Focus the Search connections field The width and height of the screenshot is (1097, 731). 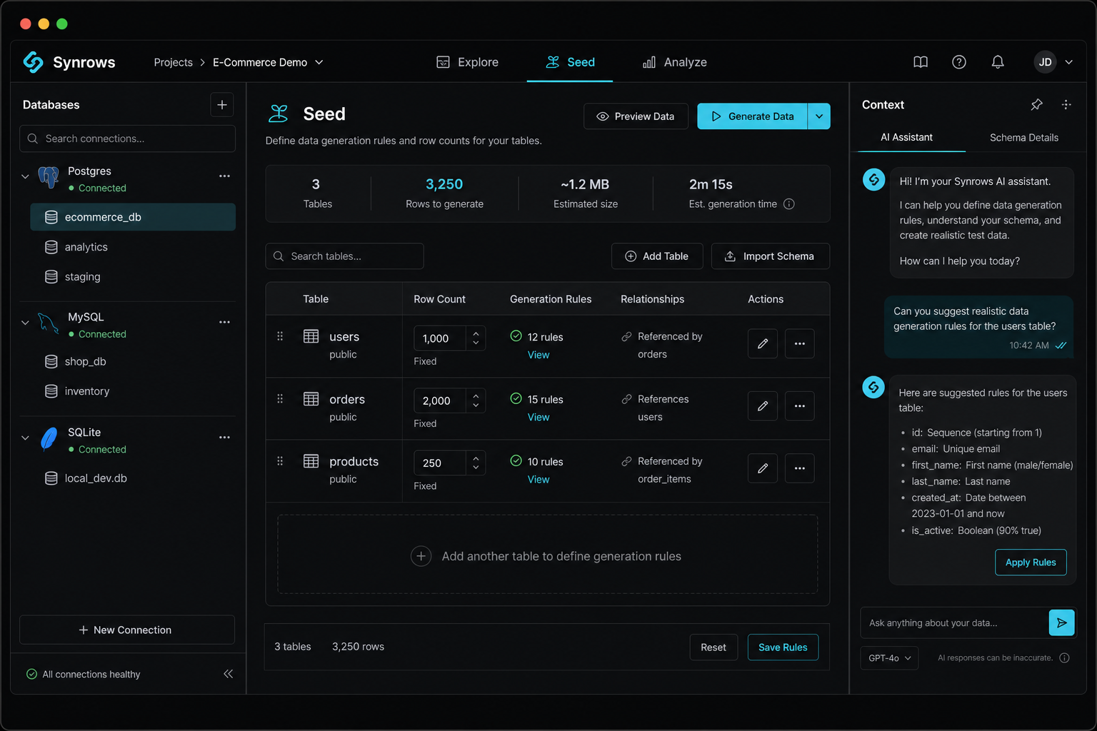tap(127, 138)
